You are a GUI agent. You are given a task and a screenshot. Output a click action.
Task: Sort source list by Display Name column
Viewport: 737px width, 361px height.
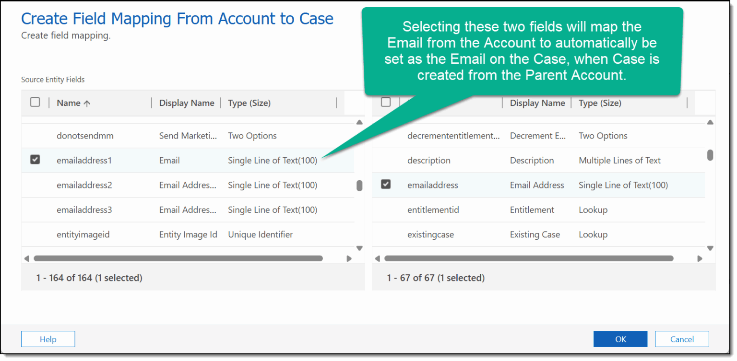[187, 103]
